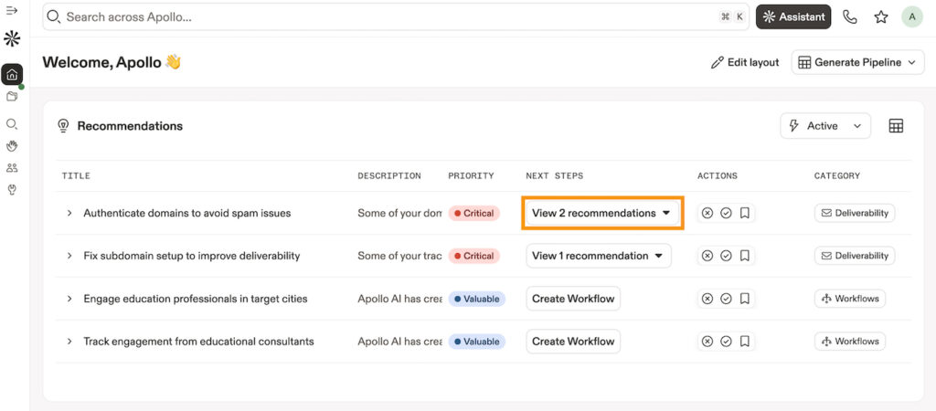Open the people icon in sidebar
This screenshot has height=411, width=936.
click(12, 168)
